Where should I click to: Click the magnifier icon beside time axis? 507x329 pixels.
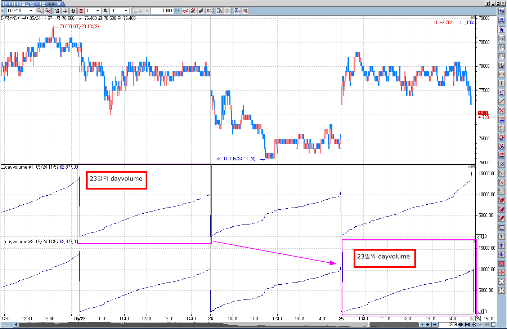[478, 319]
